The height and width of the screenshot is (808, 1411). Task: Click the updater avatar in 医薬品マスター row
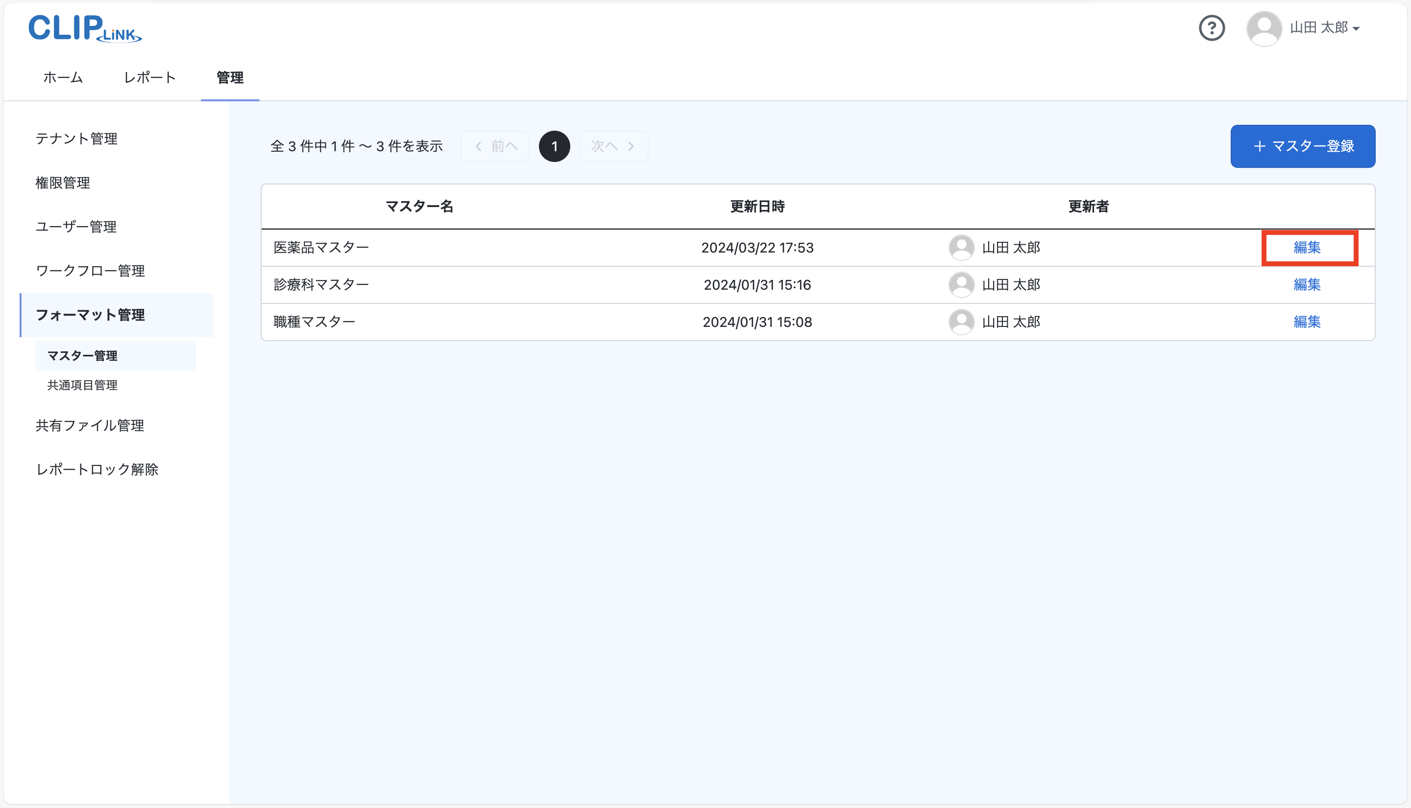tap(961, 248)
